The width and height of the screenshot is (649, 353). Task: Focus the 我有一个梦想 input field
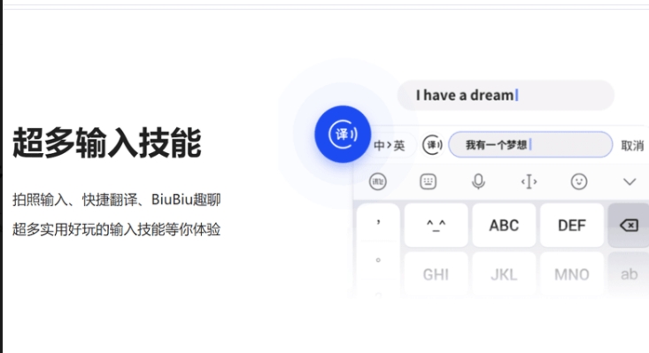point(530,145)
